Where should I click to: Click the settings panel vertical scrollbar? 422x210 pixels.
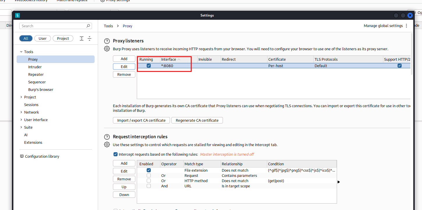(x=412, y=54)
